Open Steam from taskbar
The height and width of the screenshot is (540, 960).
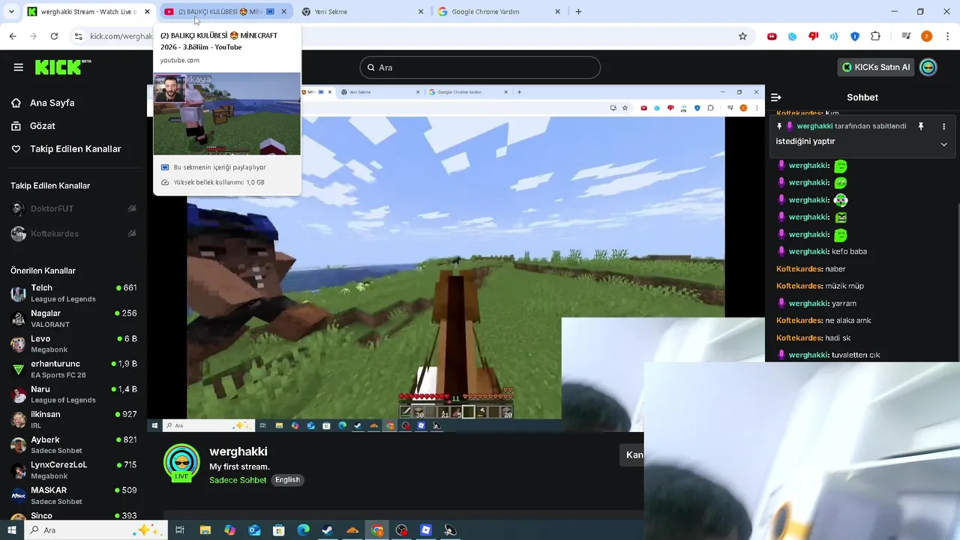click(x=328, y=530)
